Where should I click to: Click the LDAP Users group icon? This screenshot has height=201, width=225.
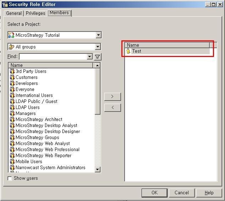(x=12, y=107)
